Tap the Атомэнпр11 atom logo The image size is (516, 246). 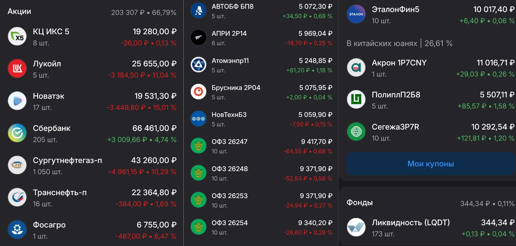(x=198, y=65)
